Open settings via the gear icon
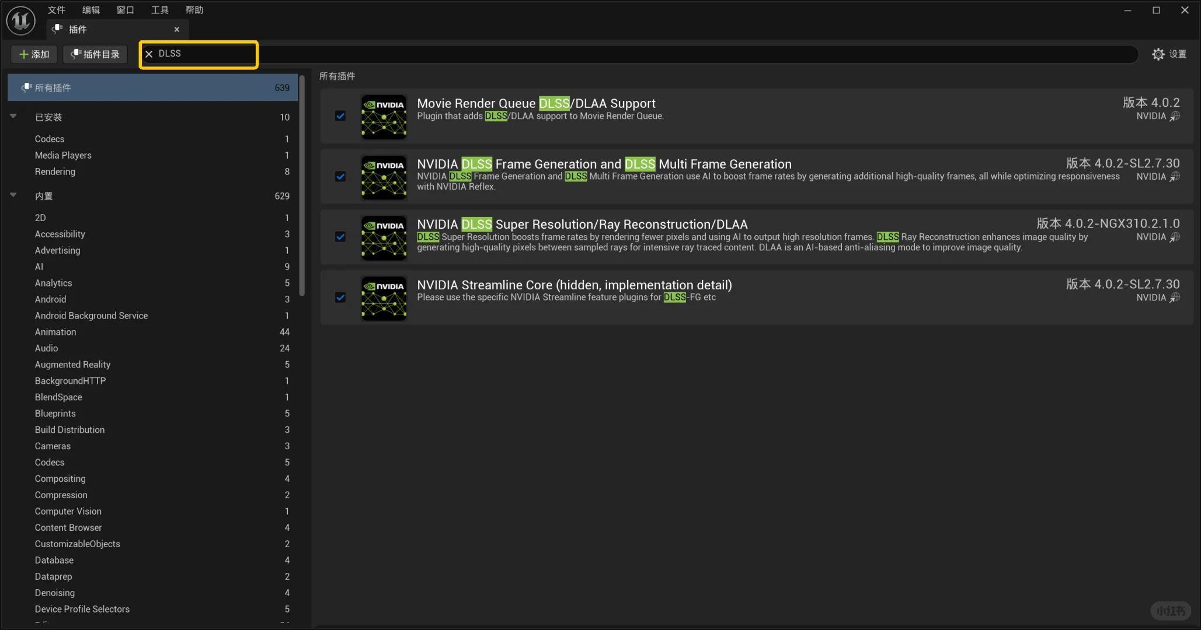 click(1158, 54)
